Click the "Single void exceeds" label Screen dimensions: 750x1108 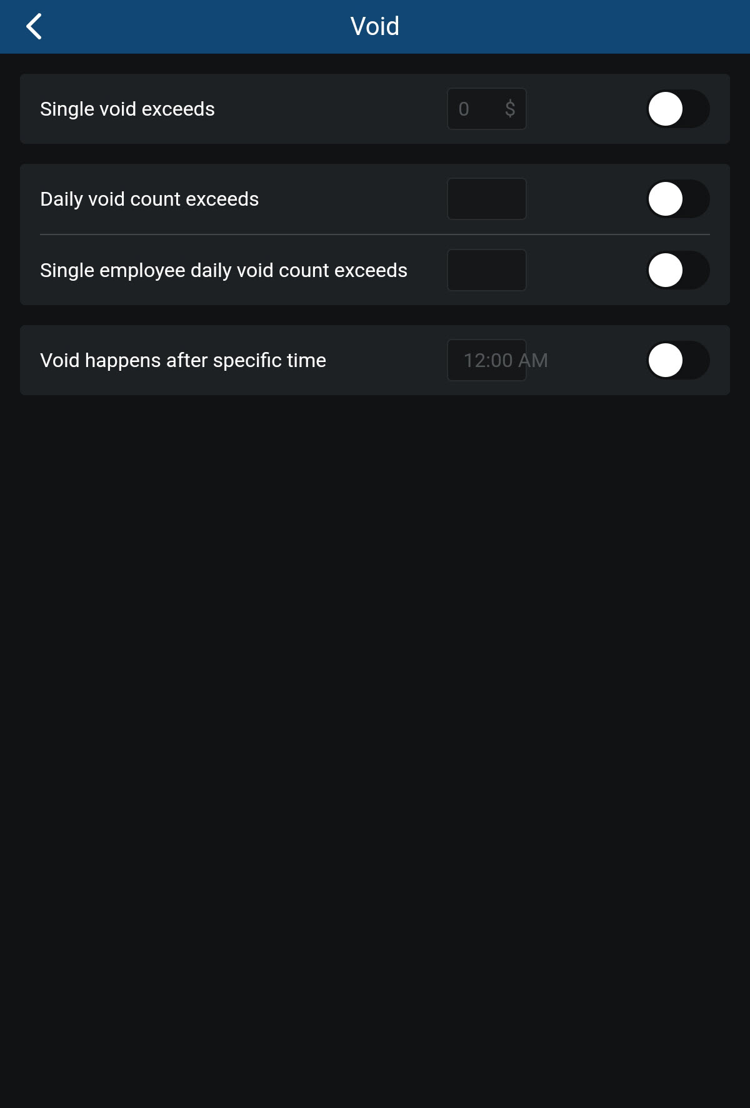click(127, 109)
